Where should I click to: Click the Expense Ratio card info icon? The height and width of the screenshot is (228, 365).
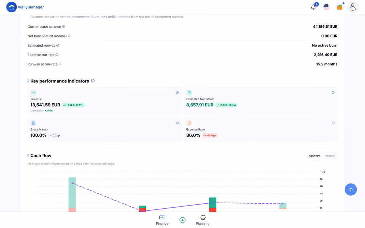(x=333, y=123)
